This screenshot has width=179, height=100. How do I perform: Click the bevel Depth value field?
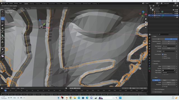(169, 82)
